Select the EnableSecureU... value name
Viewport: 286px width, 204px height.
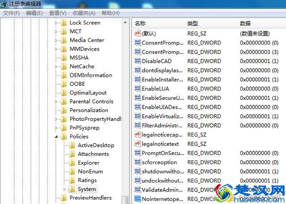coord(163,98)
